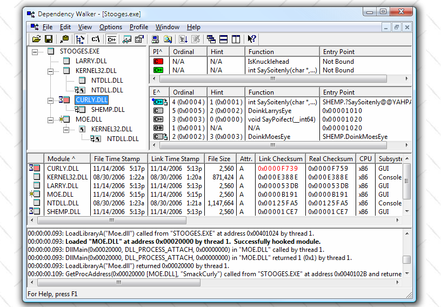Collapse the CURLY.DLL tree node

tap(51, 100)
